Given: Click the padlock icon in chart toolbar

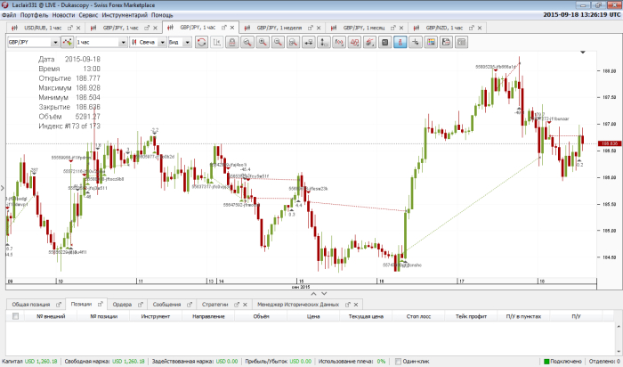Looking at the screenshot, I should [232, 42].
